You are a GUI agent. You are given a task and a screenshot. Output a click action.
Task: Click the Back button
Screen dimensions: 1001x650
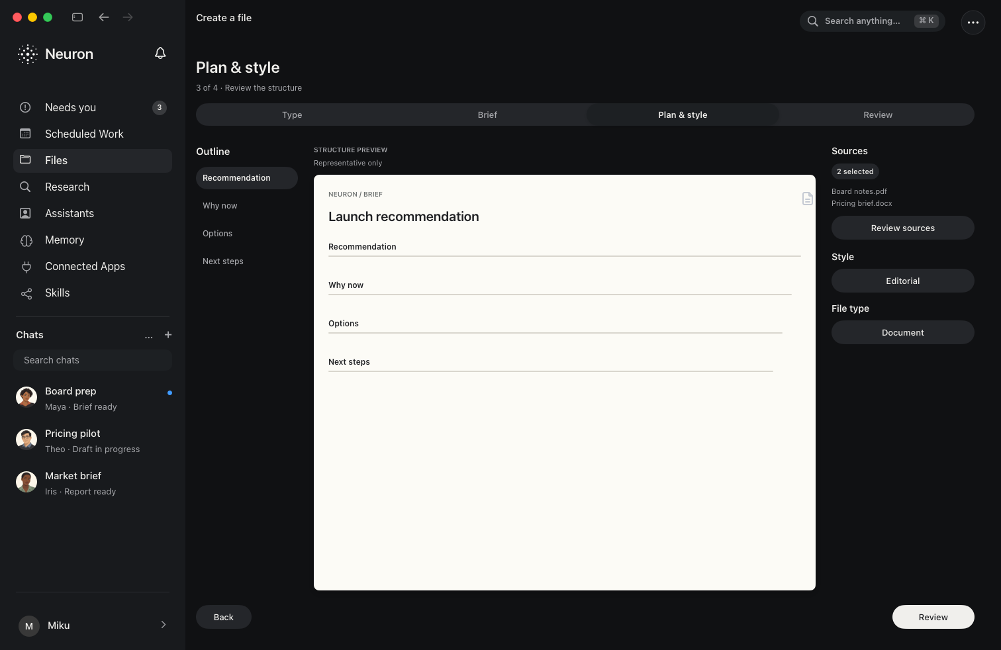coord(224,617)
